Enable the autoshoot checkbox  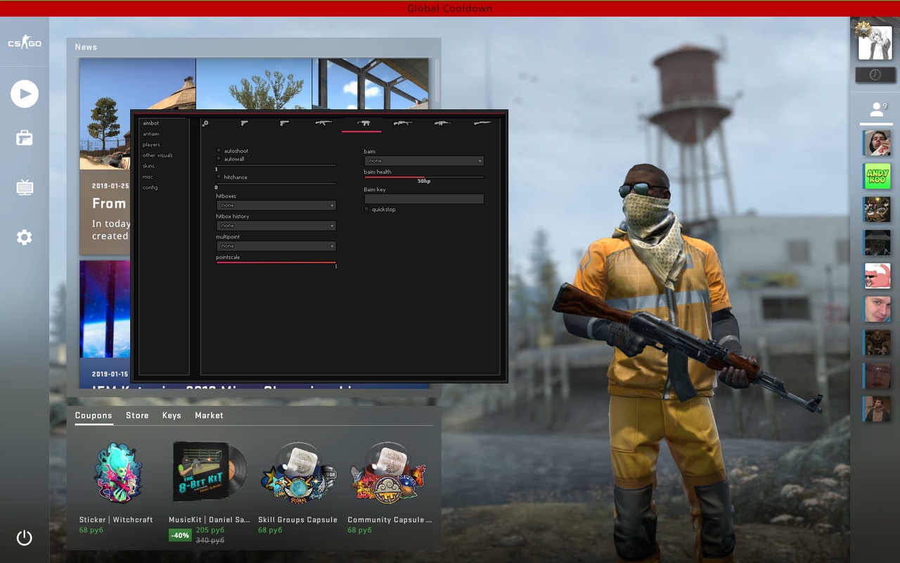(219, 151)
